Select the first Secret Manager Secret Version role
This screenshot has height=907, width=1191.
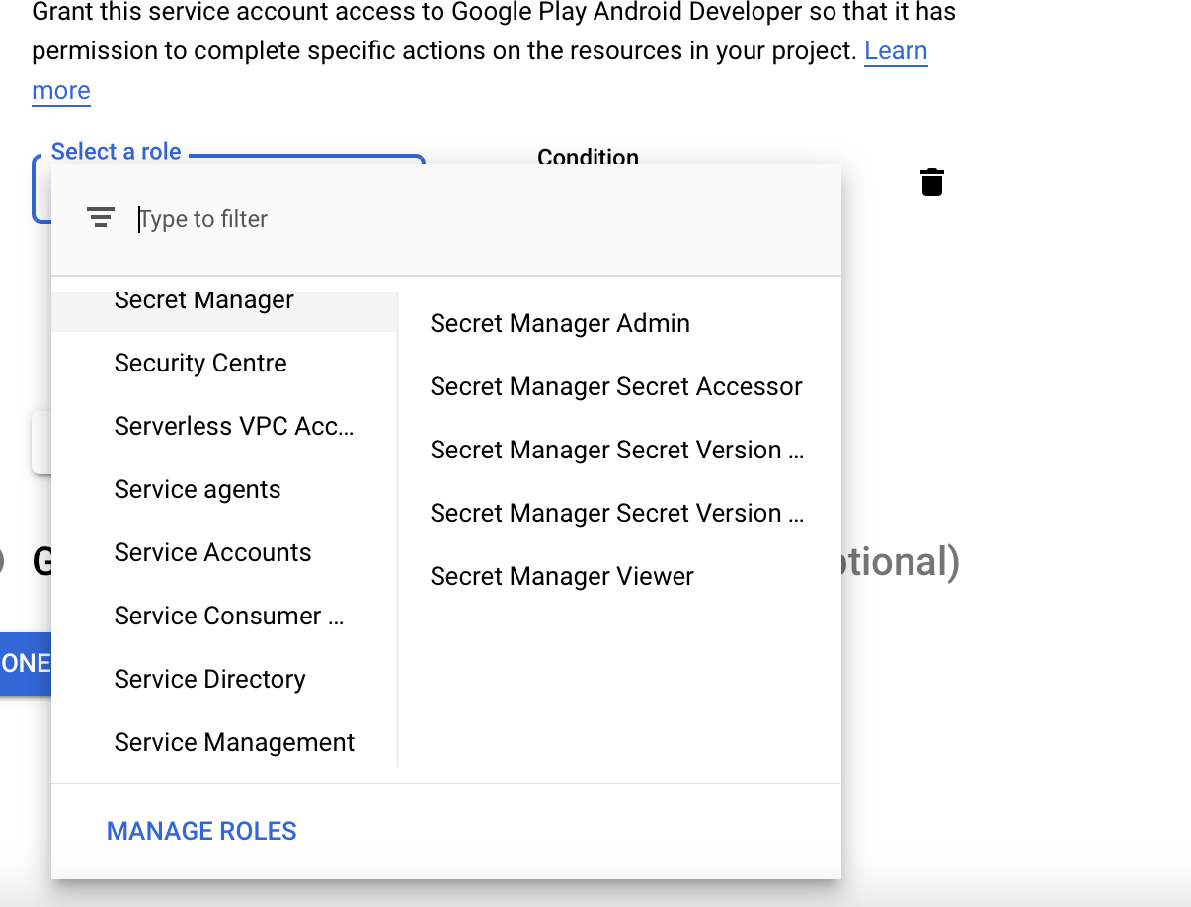617,450
